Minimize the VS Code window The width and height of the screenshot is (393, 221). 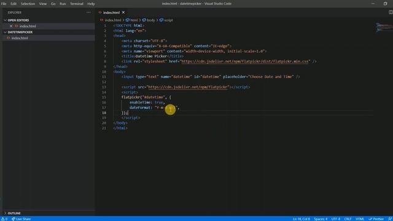(x=373, y=4)
